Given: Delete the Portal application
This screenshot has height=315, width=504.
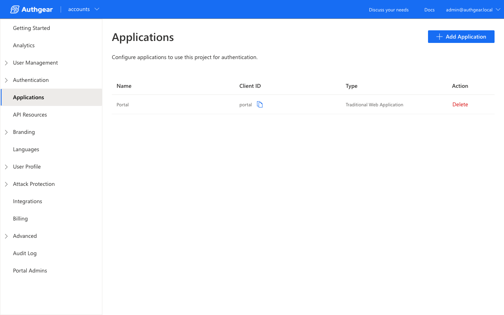Looking at the screenshot, I should pos(460,104).
